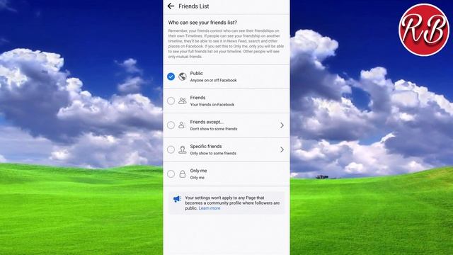Click the Friends List header title

pos(193,6)
